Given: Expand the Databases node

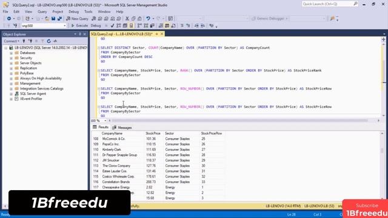Looking at the screenshot, I should click(11, 53).
